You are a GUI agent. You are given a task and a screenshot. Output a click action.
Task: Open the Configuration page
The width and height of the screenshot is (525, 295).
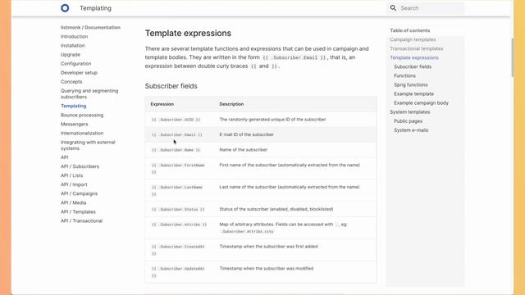76,64
